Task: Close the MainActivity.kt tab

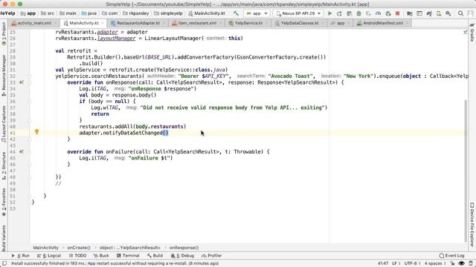Action: click(x=103, y=23)
